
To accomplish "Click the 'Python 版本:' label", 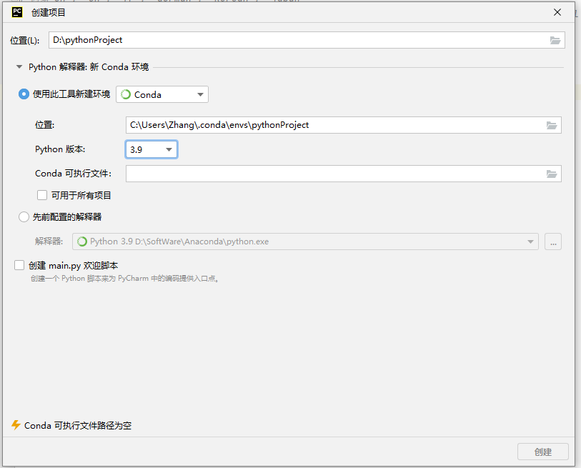I will click(60, 149).
